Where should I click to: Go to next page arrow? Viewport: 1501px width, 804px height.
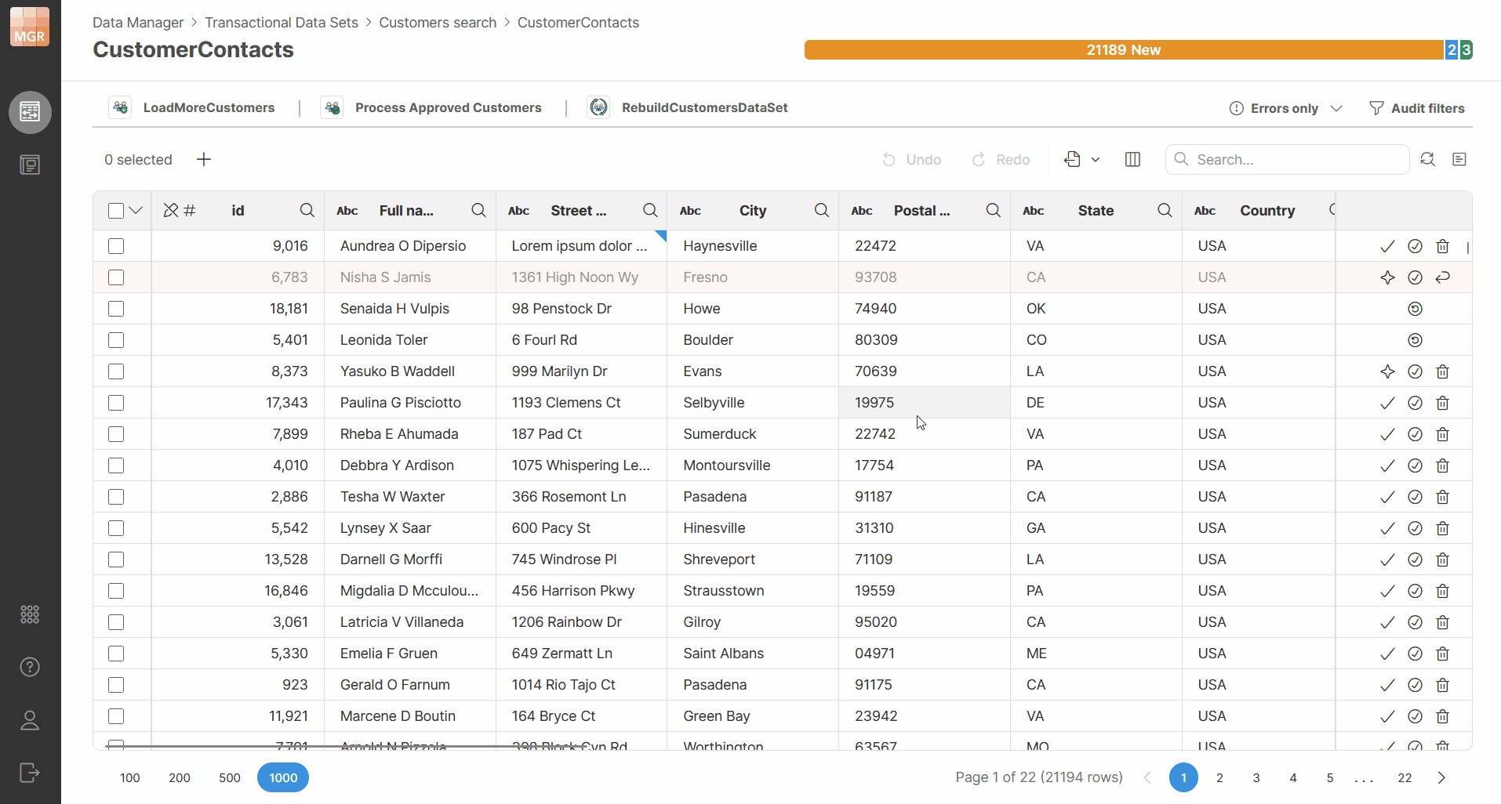1441,777
